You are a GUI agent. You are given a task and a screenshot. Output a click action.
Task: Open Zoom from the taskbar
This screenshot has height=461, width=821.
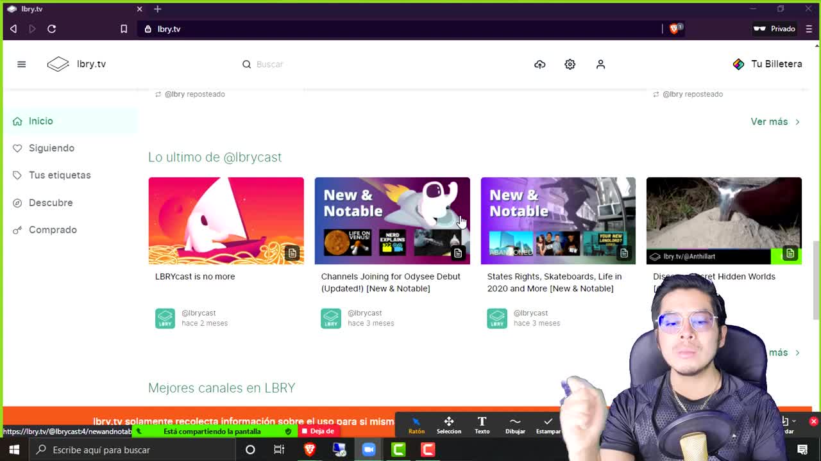[369, 450]
